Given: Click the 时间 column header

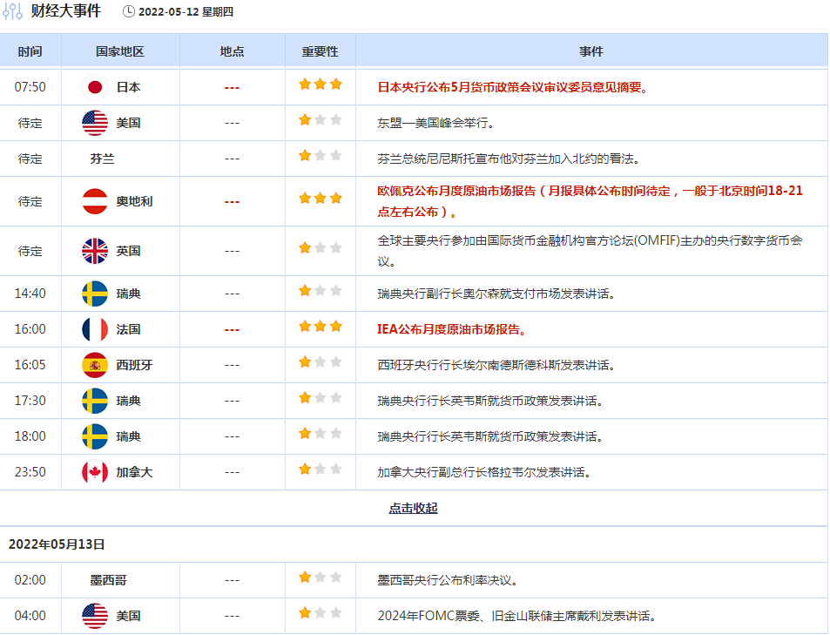Looking at the screenshot, I should pyautogui.click(x=30, y=51).
